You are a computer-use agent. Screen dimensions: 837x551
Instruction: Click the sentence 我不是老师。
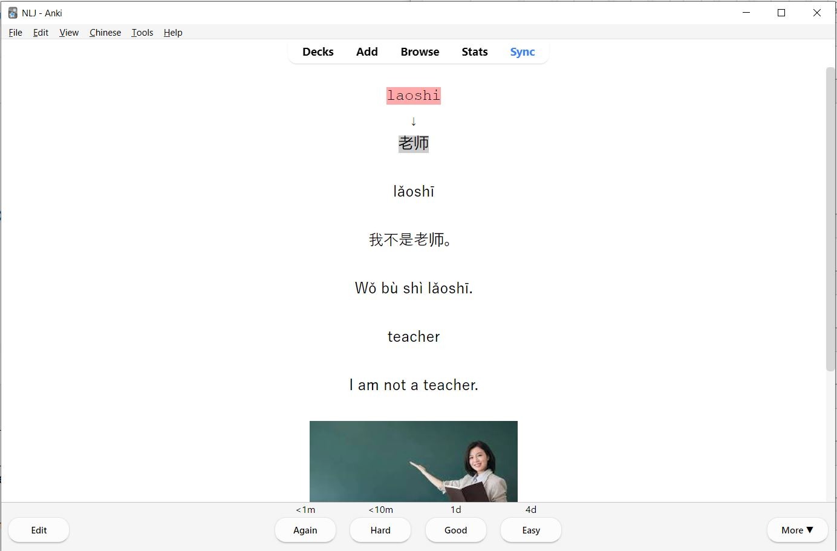click(411, 240)
